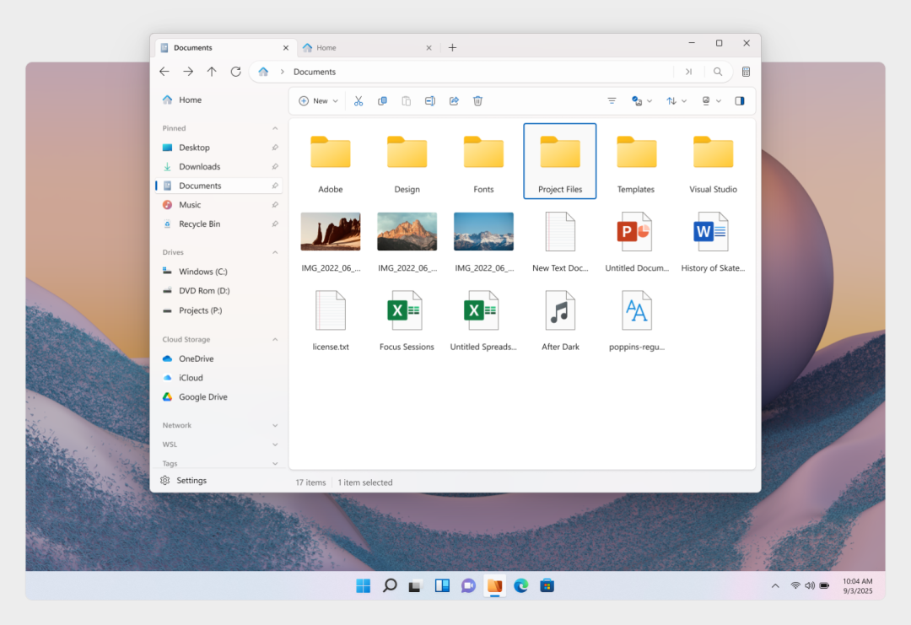Toggle the preview pane button
911x625 pixels.
tap(740, 101)
